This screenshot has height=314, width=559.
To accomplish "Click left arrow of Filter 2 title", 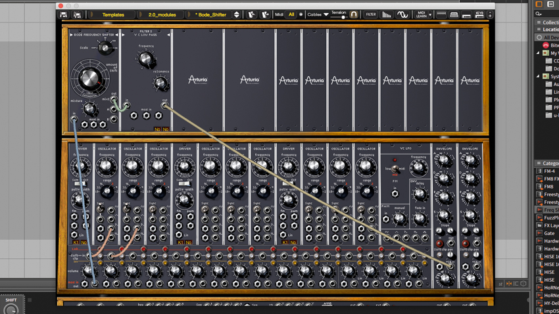I will [x=124, y=35].
